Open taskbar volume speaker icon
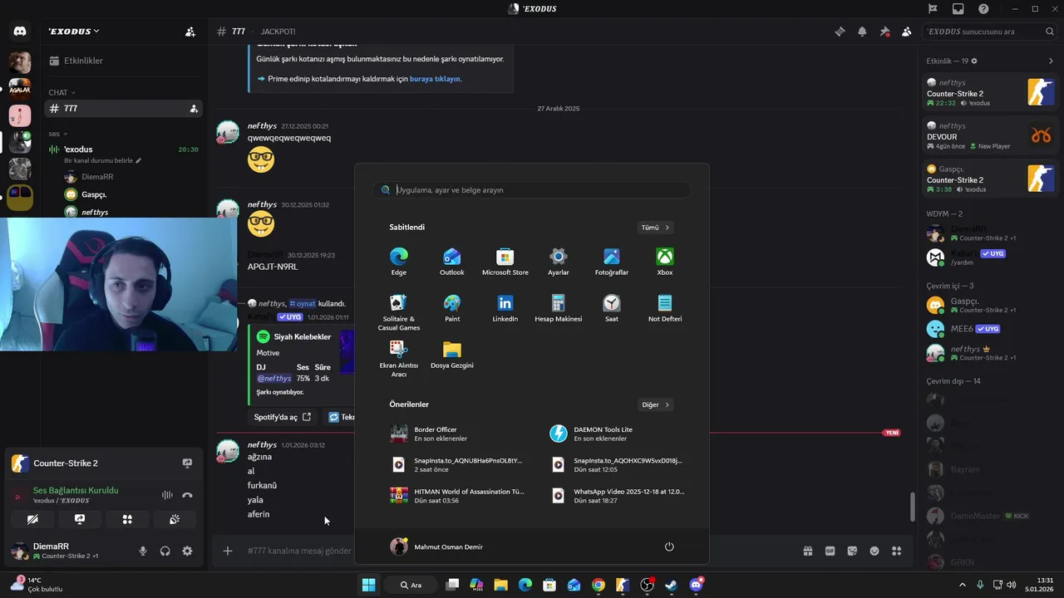Viewport: 1064px width, 598px height. coord(1012,585)
